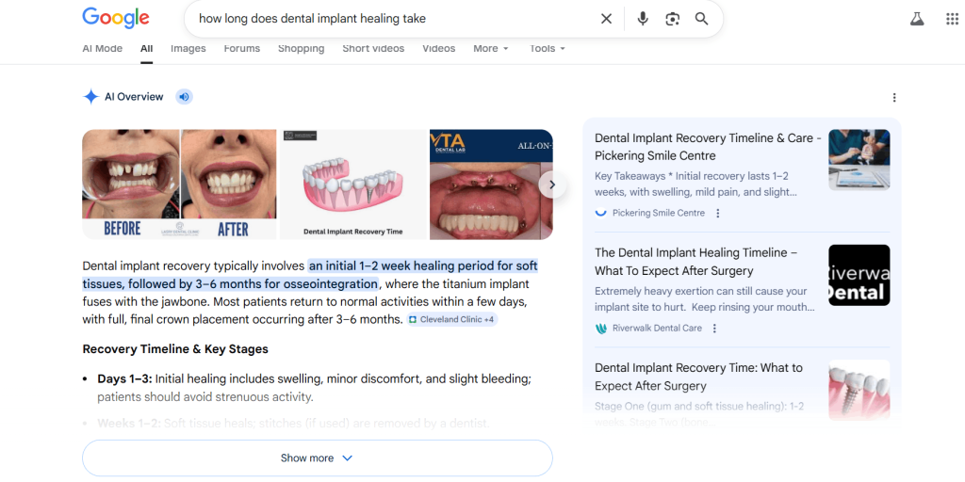Screen dimensions: 965x482
Task: Open more options for Pickering Smile Centre
Action: click(717, 214)
